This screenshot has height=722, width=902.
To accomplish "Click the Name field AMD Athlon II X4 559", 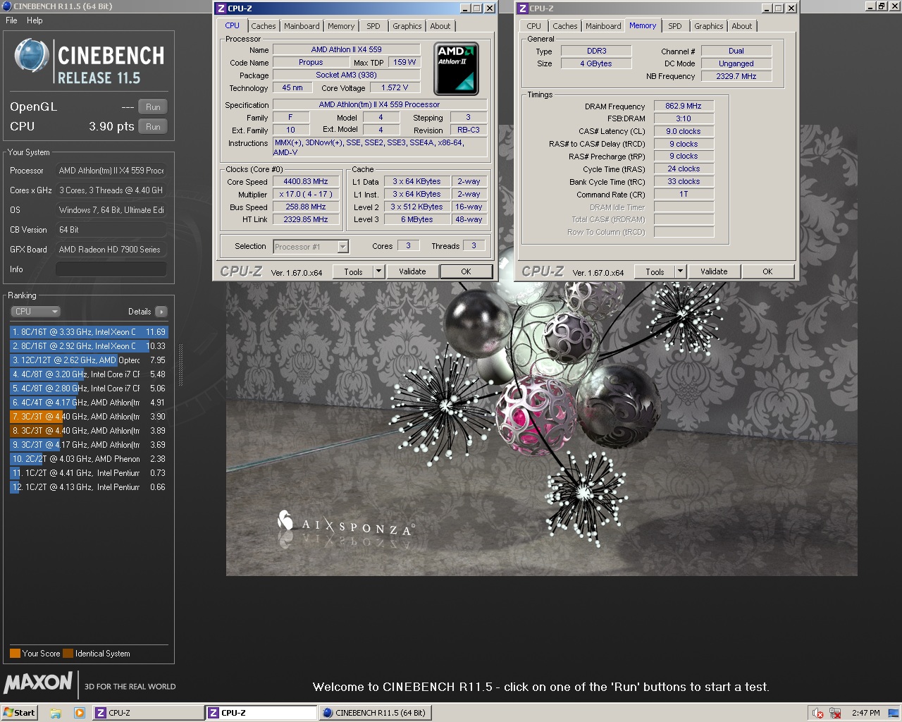I will 346,50.
